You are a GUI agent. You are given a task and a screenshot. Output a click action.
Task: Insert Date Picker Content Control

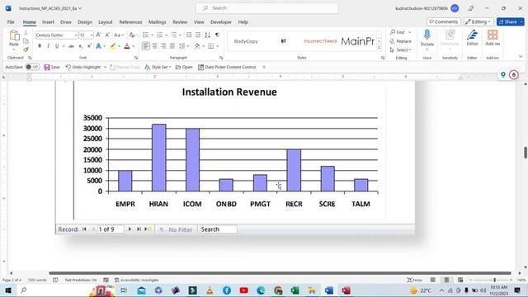click(228, 67)
